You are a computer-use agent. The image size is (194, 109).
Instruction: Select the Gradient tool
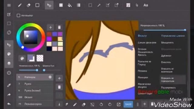point(79,5)
